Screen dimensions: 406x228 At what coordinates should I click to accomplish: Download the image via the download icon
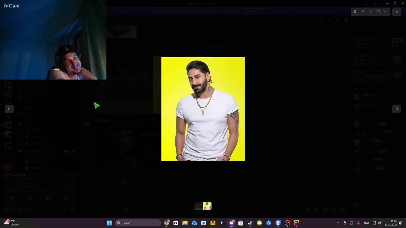[370, 12]
